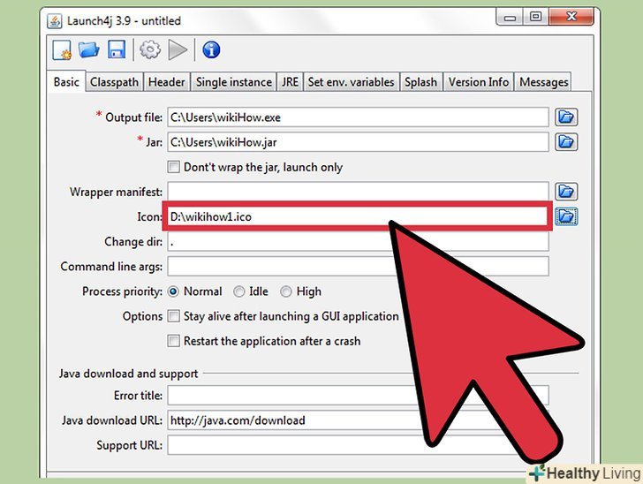The image size is (643, 484).
Task: Switch to the Classpath tab
Action: click(114, 82)
